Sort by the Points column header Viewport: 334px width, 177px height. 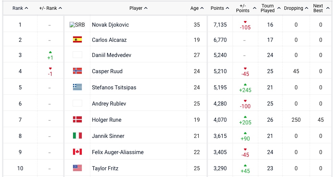pyautogui.click(x=220, y=8)
